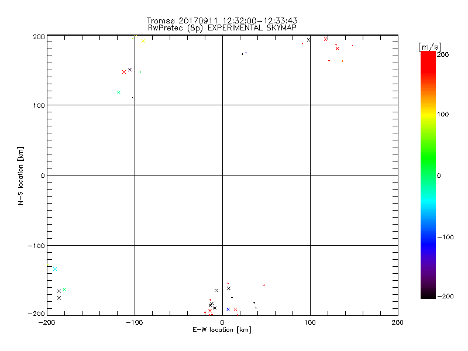
Task: Click the plot title with Tromsø date and time
Action: pyautogui.click(x=222, y=20)
